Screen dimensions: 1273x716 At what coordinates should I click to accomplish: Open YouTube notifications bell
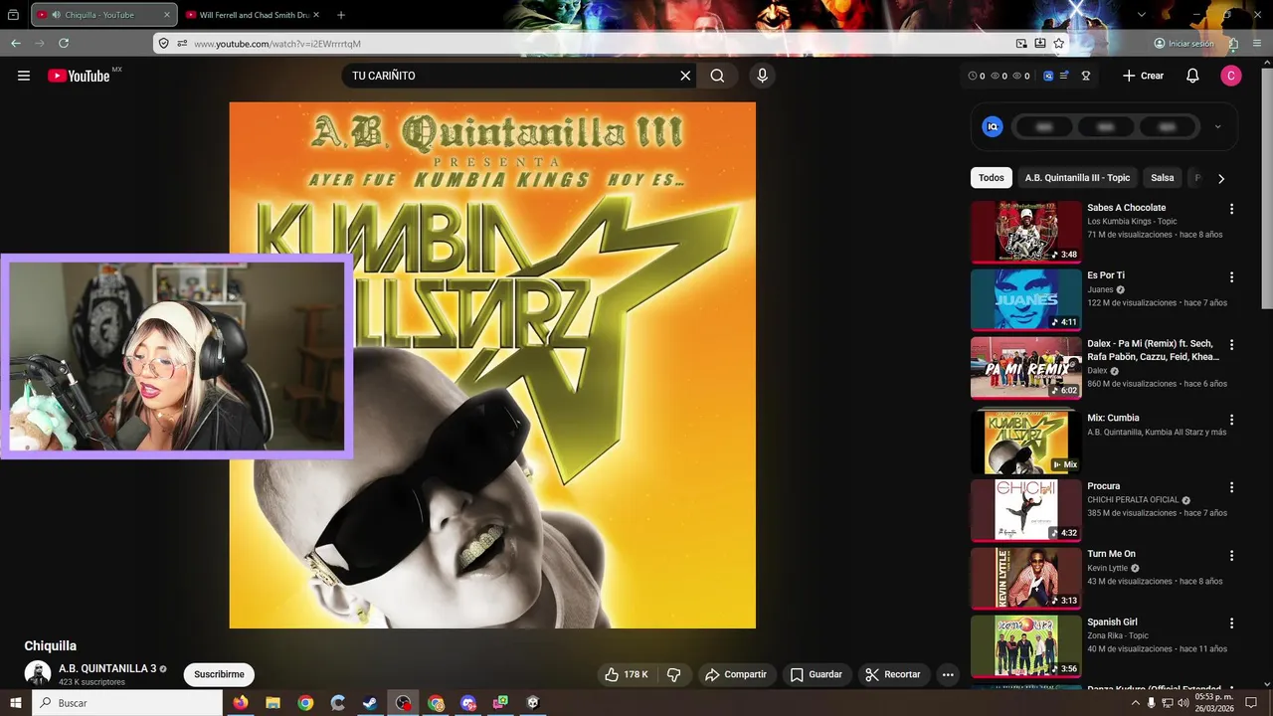(1192, 76)
